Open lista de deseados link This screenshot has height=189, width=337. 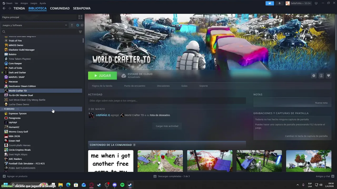(160, 115)
